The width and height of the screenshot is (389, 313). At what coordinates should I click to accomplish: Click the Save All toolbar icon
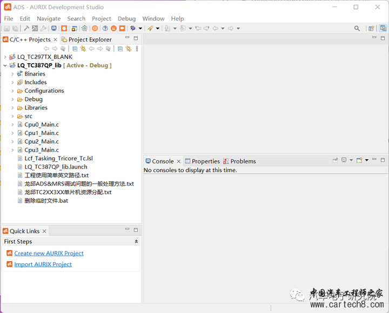(15, 28)
